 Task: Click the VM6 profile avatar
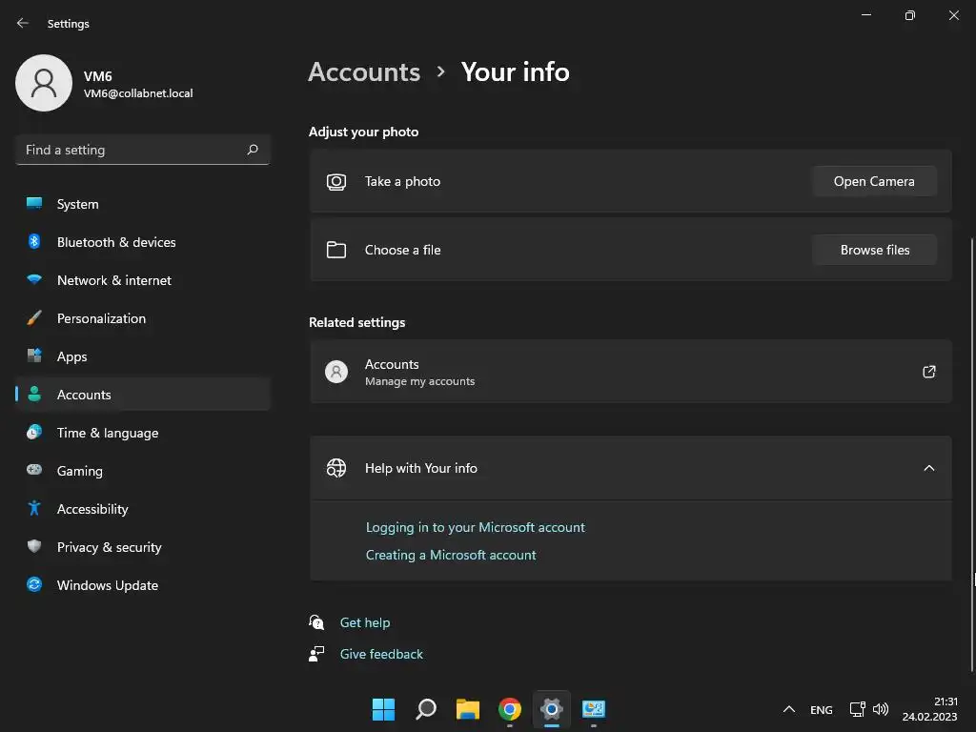(44, 83)
